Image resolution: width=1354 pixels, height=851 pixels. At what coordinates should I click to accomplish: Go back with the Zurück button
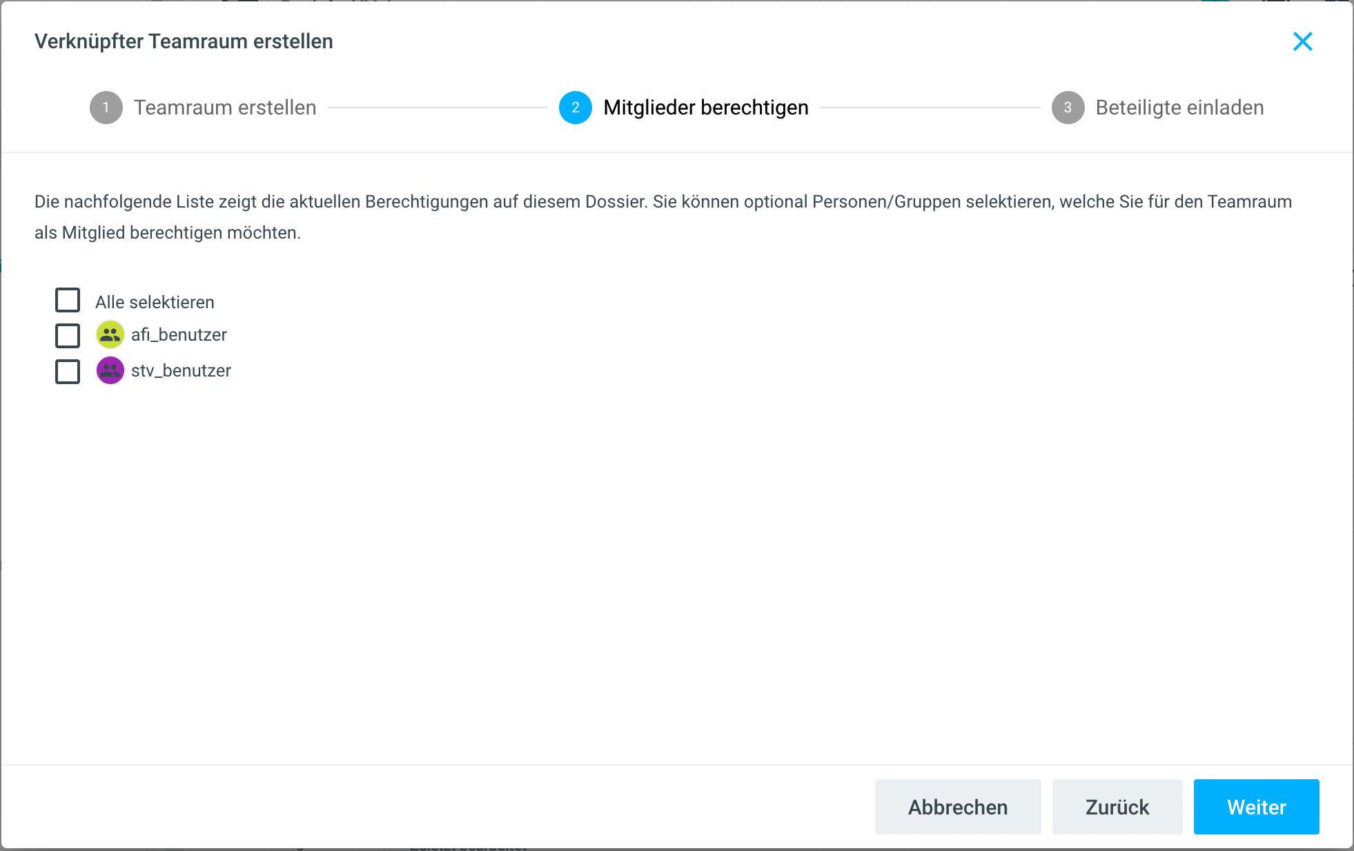click(x=1117, y=807)
